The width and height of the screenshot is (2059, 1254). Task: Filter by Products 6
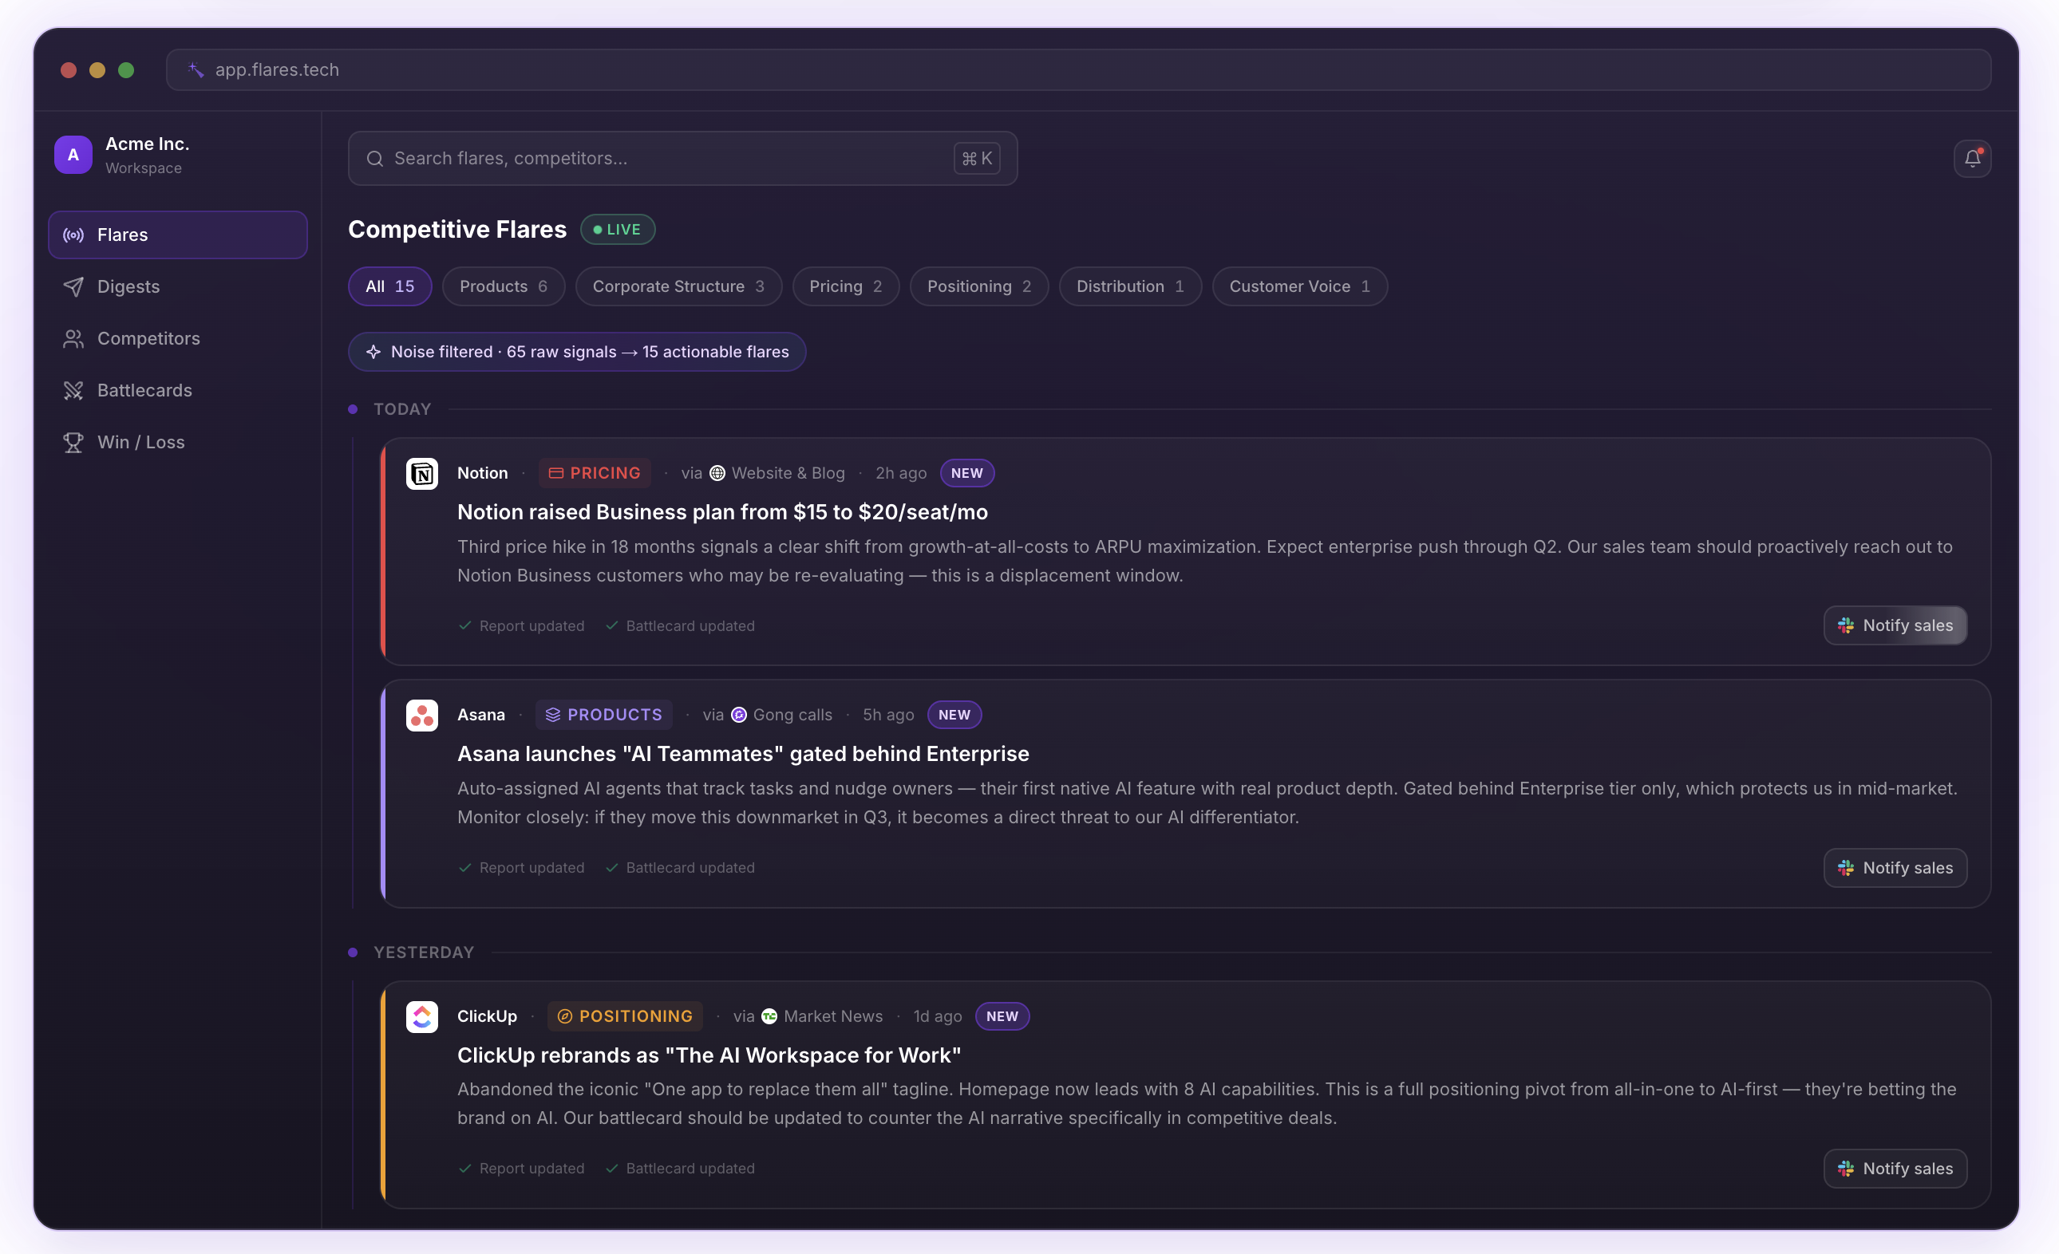[503, 286]
